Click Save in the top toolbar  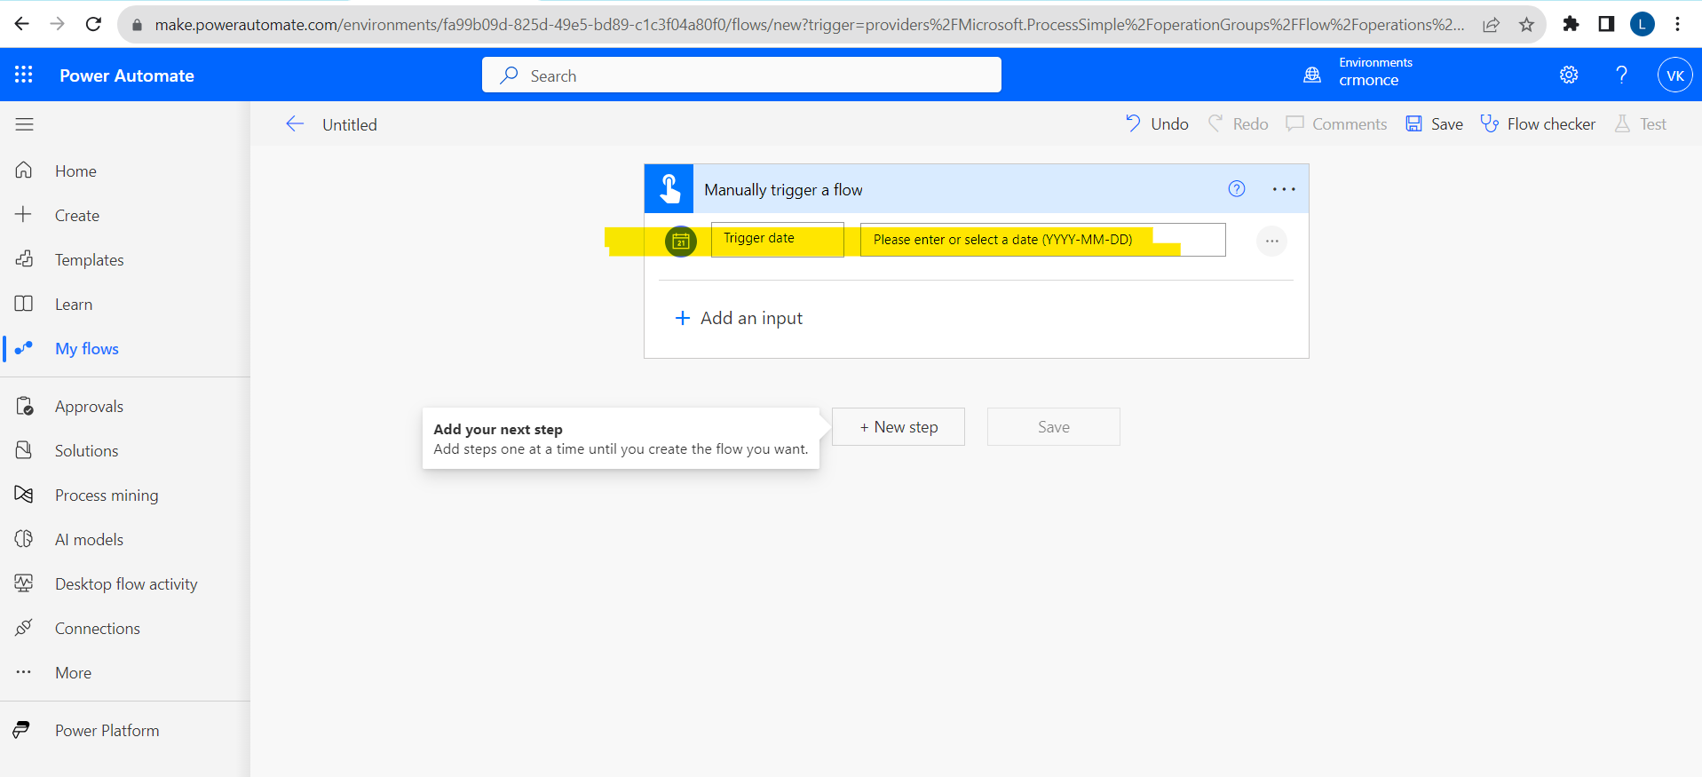(x=1435, y=124)
